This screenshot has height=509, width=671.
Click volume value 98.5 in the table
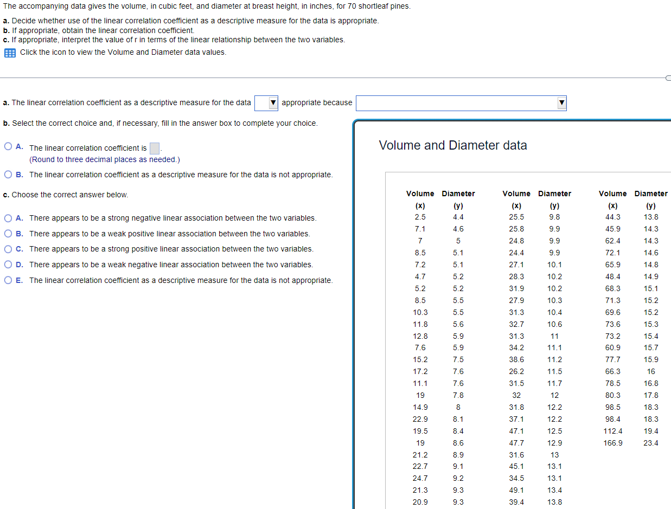click(x=613, y=407)
